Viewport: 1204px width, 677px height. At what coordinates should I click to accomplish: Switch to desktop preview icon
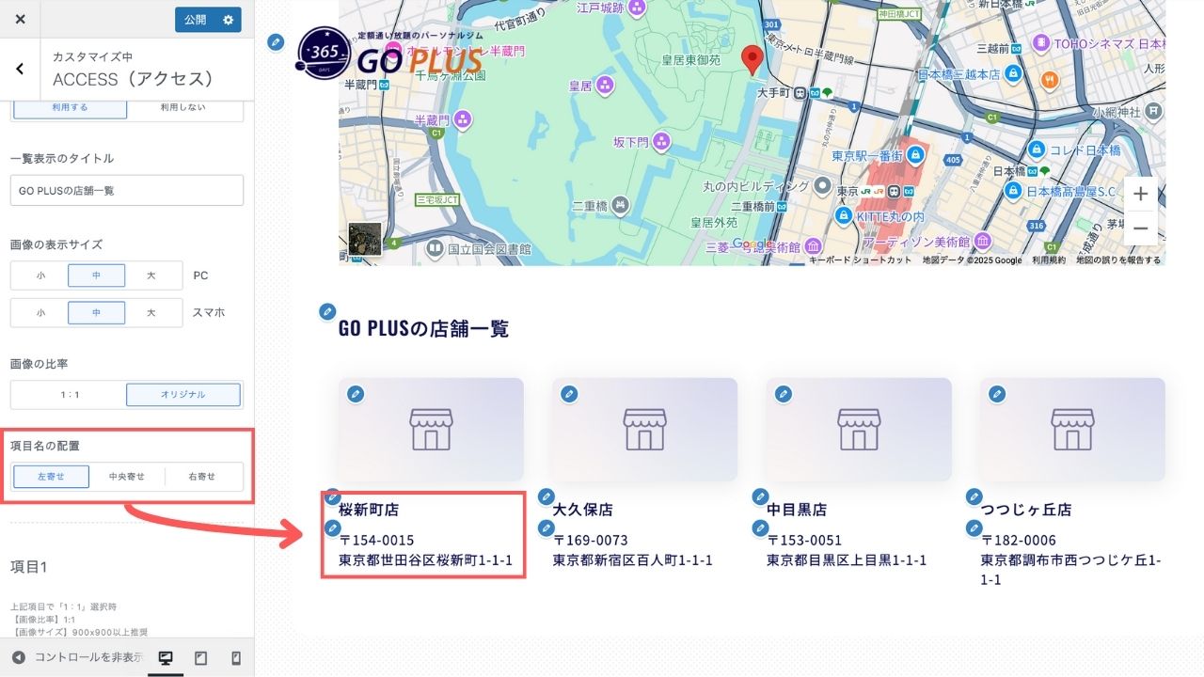[166, 657]
